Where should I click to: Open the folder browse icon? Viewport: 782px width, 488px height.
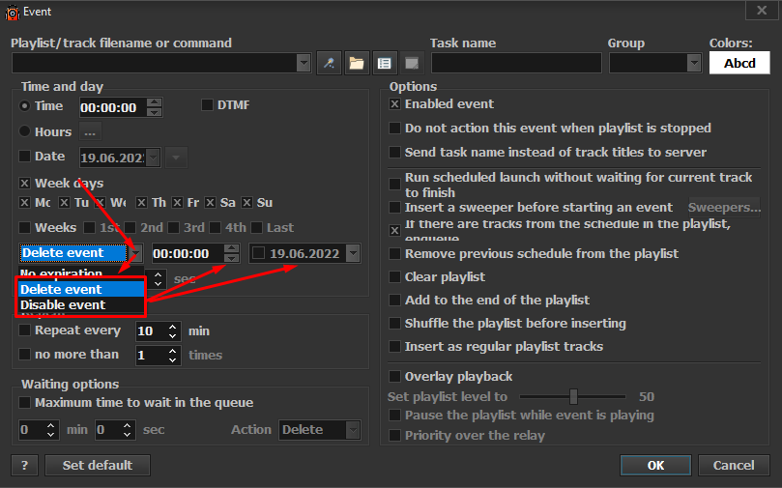[x=357, y=64]
